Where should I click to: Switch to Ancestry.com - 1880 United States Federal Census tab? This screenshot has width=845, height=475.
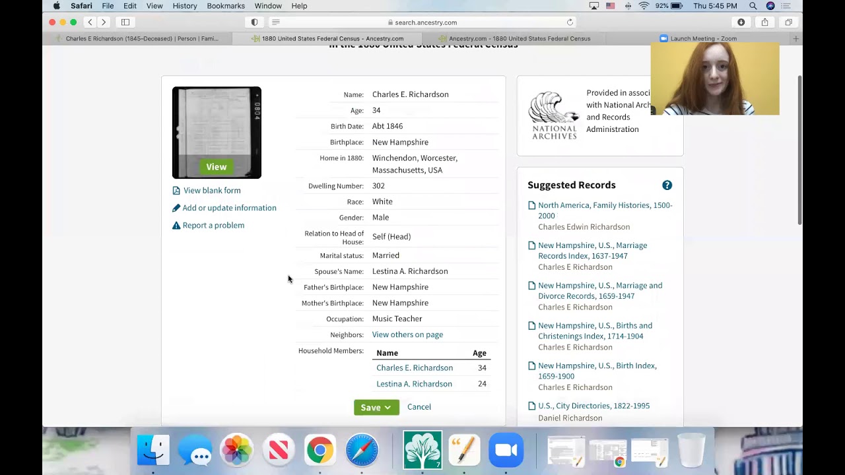[x=514, y=38]
